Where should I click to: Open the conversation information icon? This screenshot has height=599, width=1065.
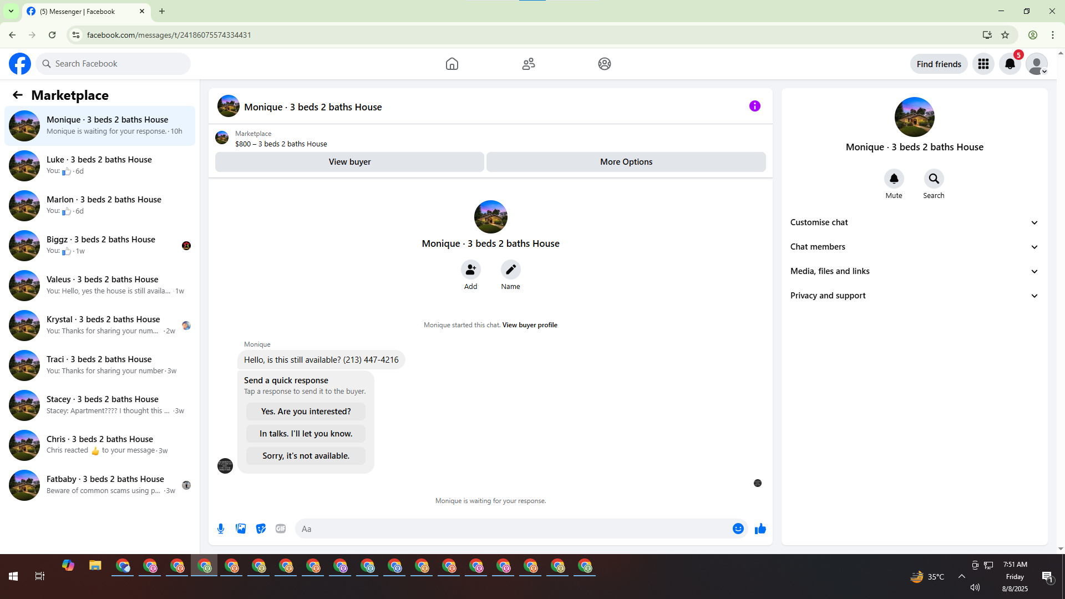(754, 106)
